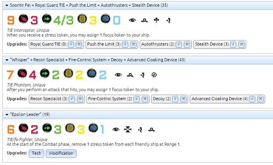Select the Recon Specialist (3) label
Viewport: 273px width, 165px height.
click(x=49, y=99)
